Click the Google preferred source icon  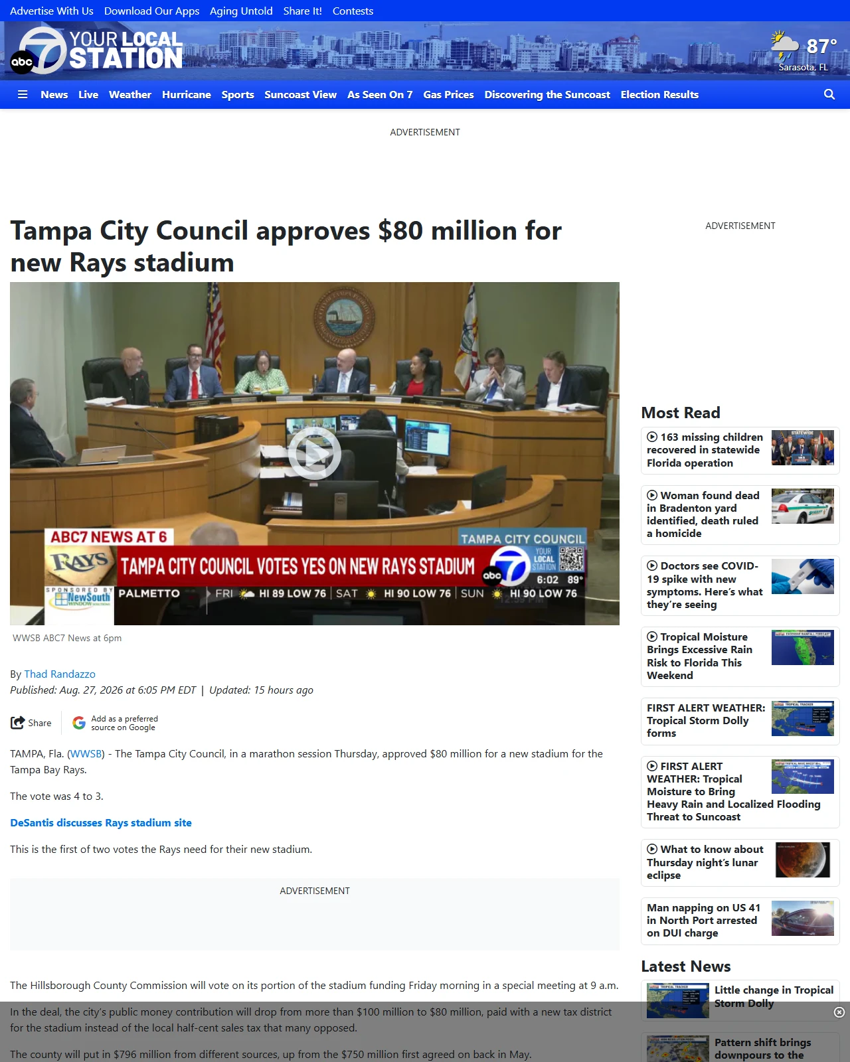(x=79, y=723)
